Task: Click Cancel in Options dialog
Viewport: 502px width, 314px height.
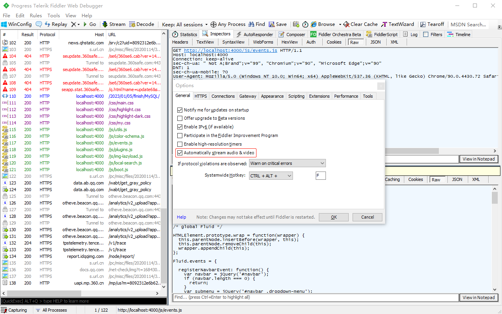Action: tap(367, 217)
